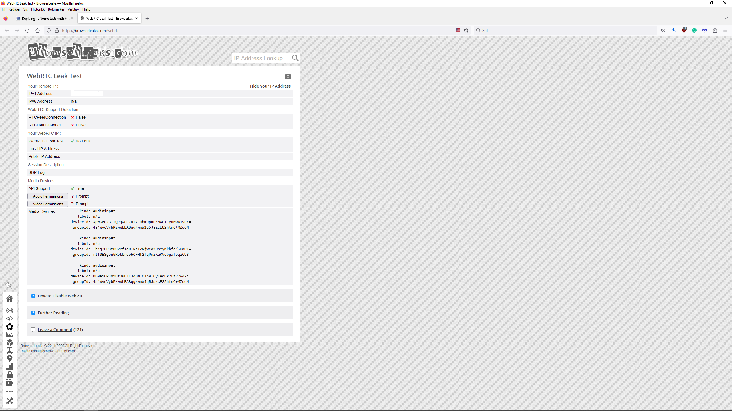Open the Firefox downloads panel
Viewport: 732px width, 411px height.
(673, 30)
